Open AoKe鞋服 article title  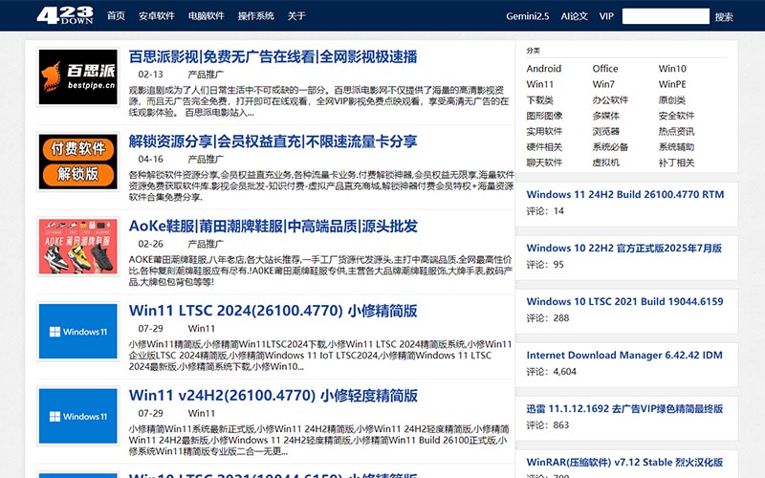pos(273,226)
